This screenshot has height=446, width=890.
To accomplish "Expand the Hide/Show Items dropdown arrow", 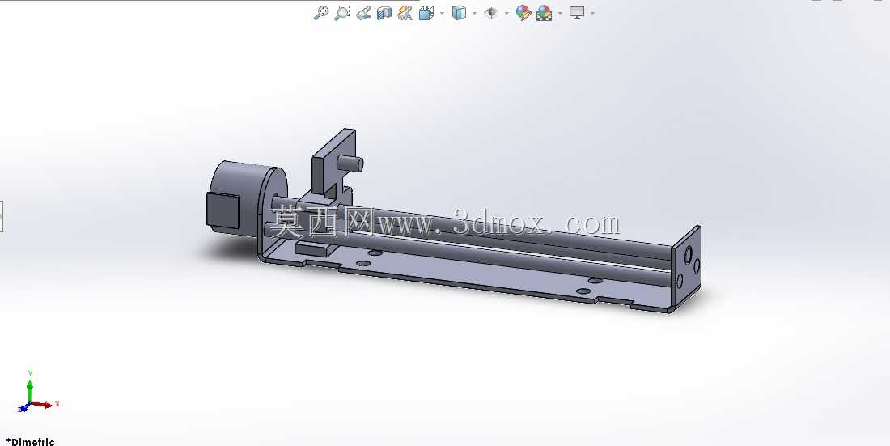I will [506, 13].
